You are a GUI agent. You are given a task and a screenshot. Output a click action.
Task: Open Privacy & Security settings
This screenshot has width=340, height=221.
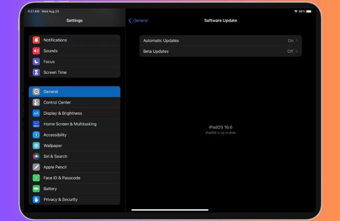tap(75, 199)
